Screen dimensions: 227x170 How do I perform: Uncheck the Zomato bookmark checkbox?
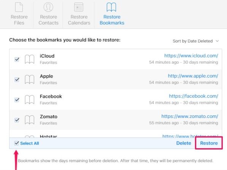[x=17, y=120]
